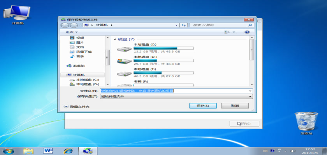This screenshot has height=155, width=327.
Task: Click the 保存(S) save button in dialog
Action: point(203,106)
